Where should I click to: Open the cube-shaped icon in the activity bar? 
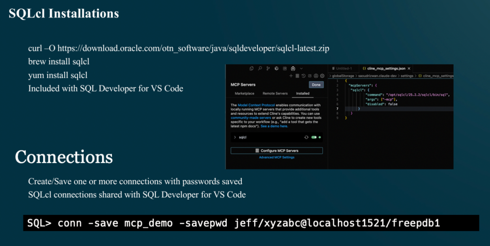point(276,68)
